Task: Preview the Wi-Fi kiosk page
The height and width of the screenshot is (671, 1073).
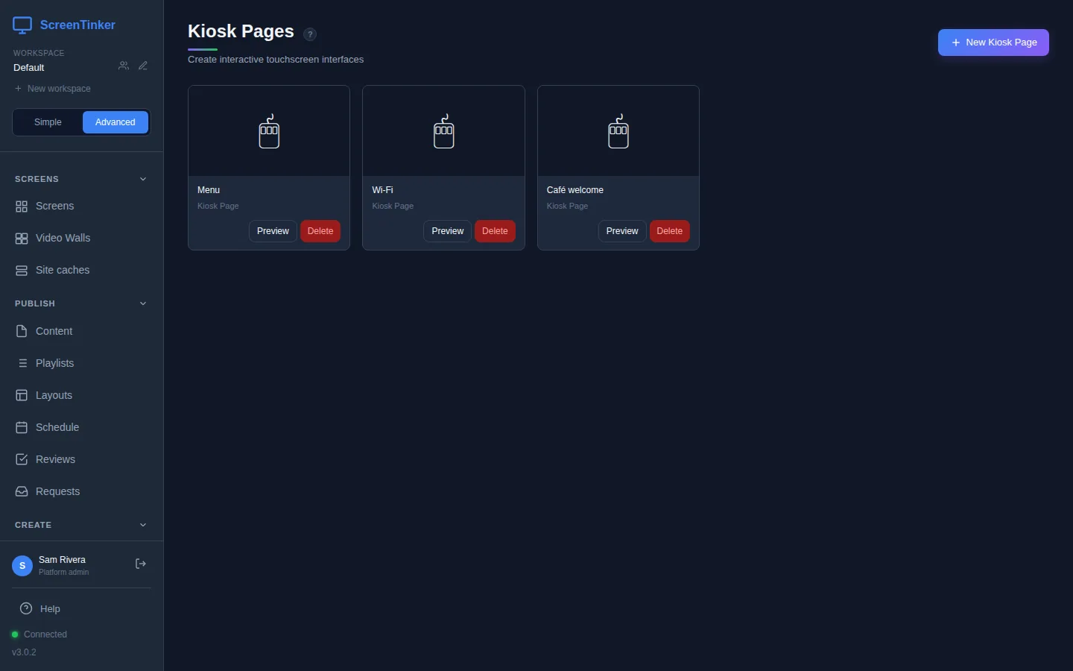Action: click(447, 231)
